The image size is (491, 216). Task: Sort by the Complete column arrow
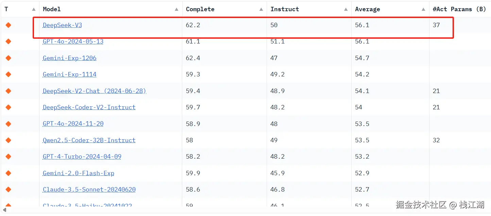[261, 10]
